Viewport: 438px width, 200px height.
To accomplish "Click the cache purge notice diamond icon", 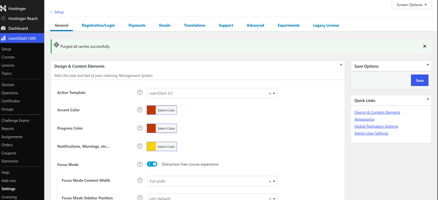I will click(56, 45).
